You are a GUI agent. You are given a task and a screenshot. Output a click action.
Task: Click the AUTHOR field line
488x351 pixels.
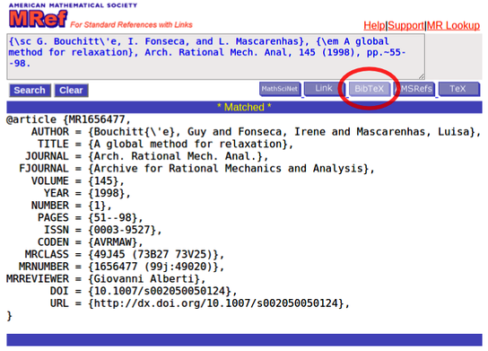(257, 132)
